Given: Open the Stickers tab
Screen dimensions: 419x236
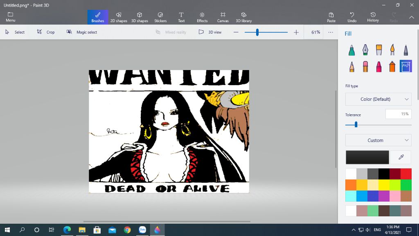Looking at the screenshot, I should 160,17.
